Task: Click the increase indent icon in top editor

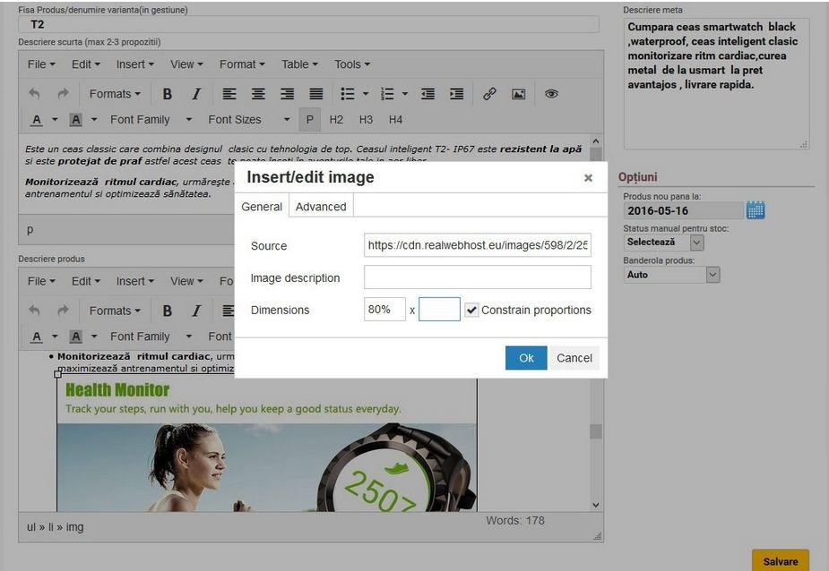Action: (x=456, y=94)
